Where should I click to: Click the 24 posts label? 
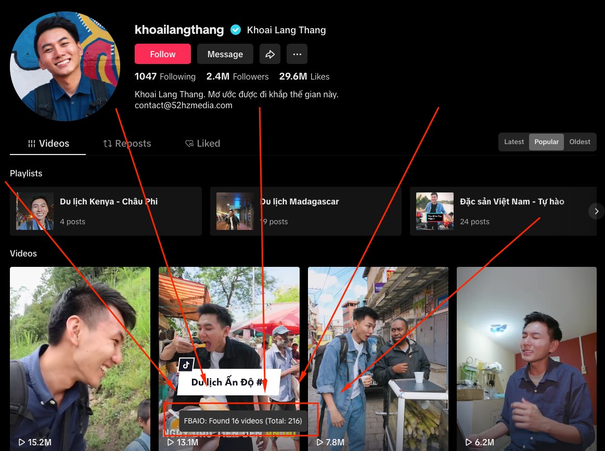tap(474, 222)
